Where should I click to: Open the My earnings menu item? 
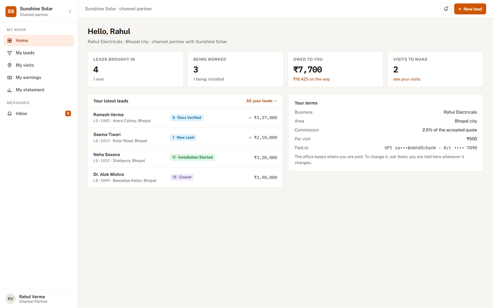click(x=39, y=77)
